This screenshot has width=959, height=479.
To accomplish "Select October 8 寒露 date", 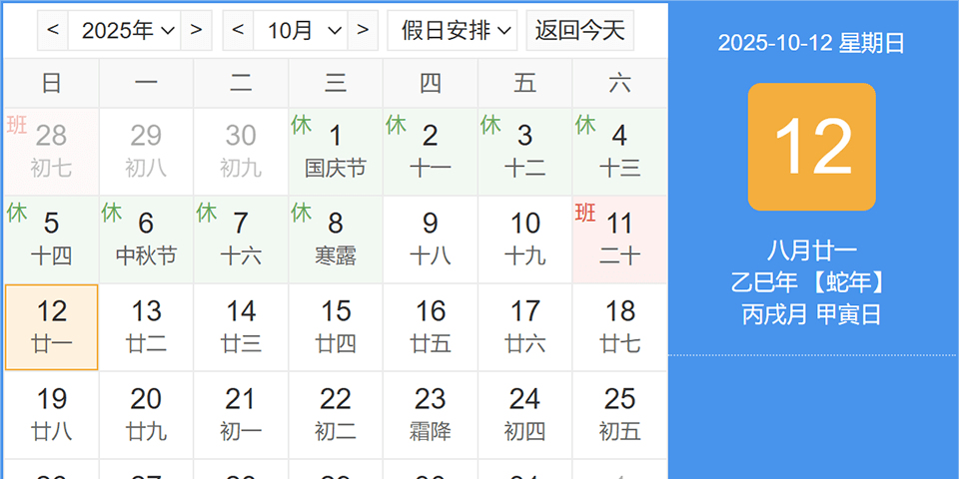I will coord(336,239).
